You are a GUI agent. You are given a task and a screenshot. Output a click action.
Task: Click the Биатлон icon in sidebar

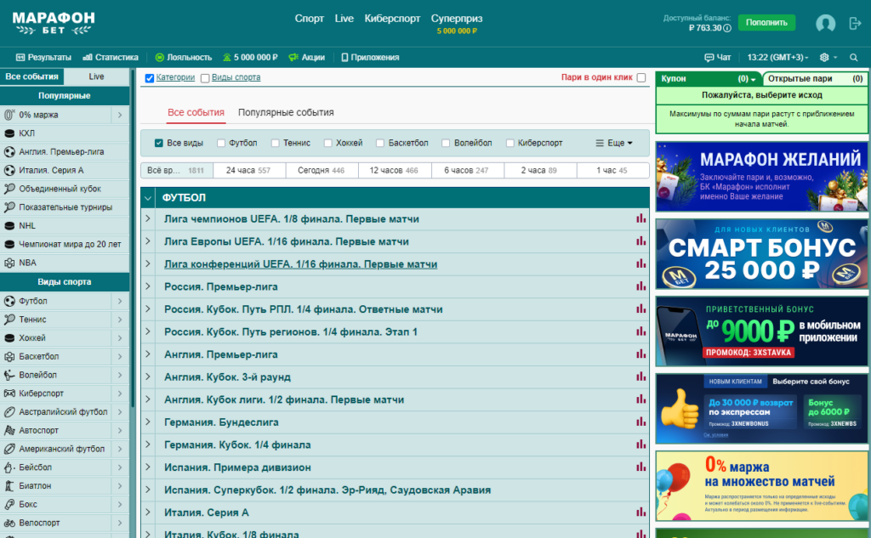pos(9,486)
